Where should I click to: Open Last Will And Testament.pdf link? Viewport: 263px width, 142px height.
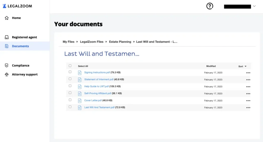[99, 107]
